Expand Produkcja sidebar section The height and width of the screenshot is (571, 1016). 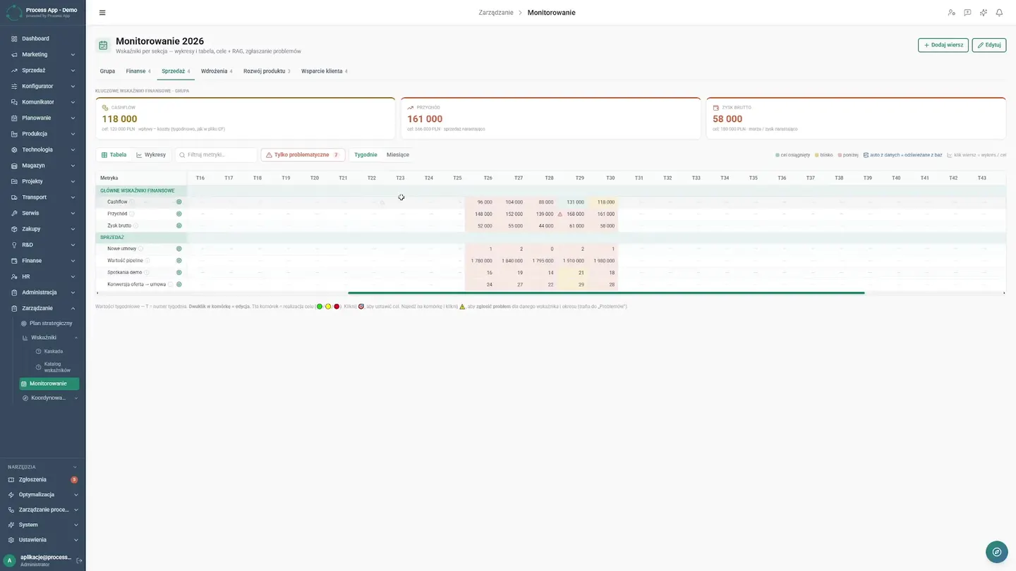pyautogui.click(x=42, y=134)
